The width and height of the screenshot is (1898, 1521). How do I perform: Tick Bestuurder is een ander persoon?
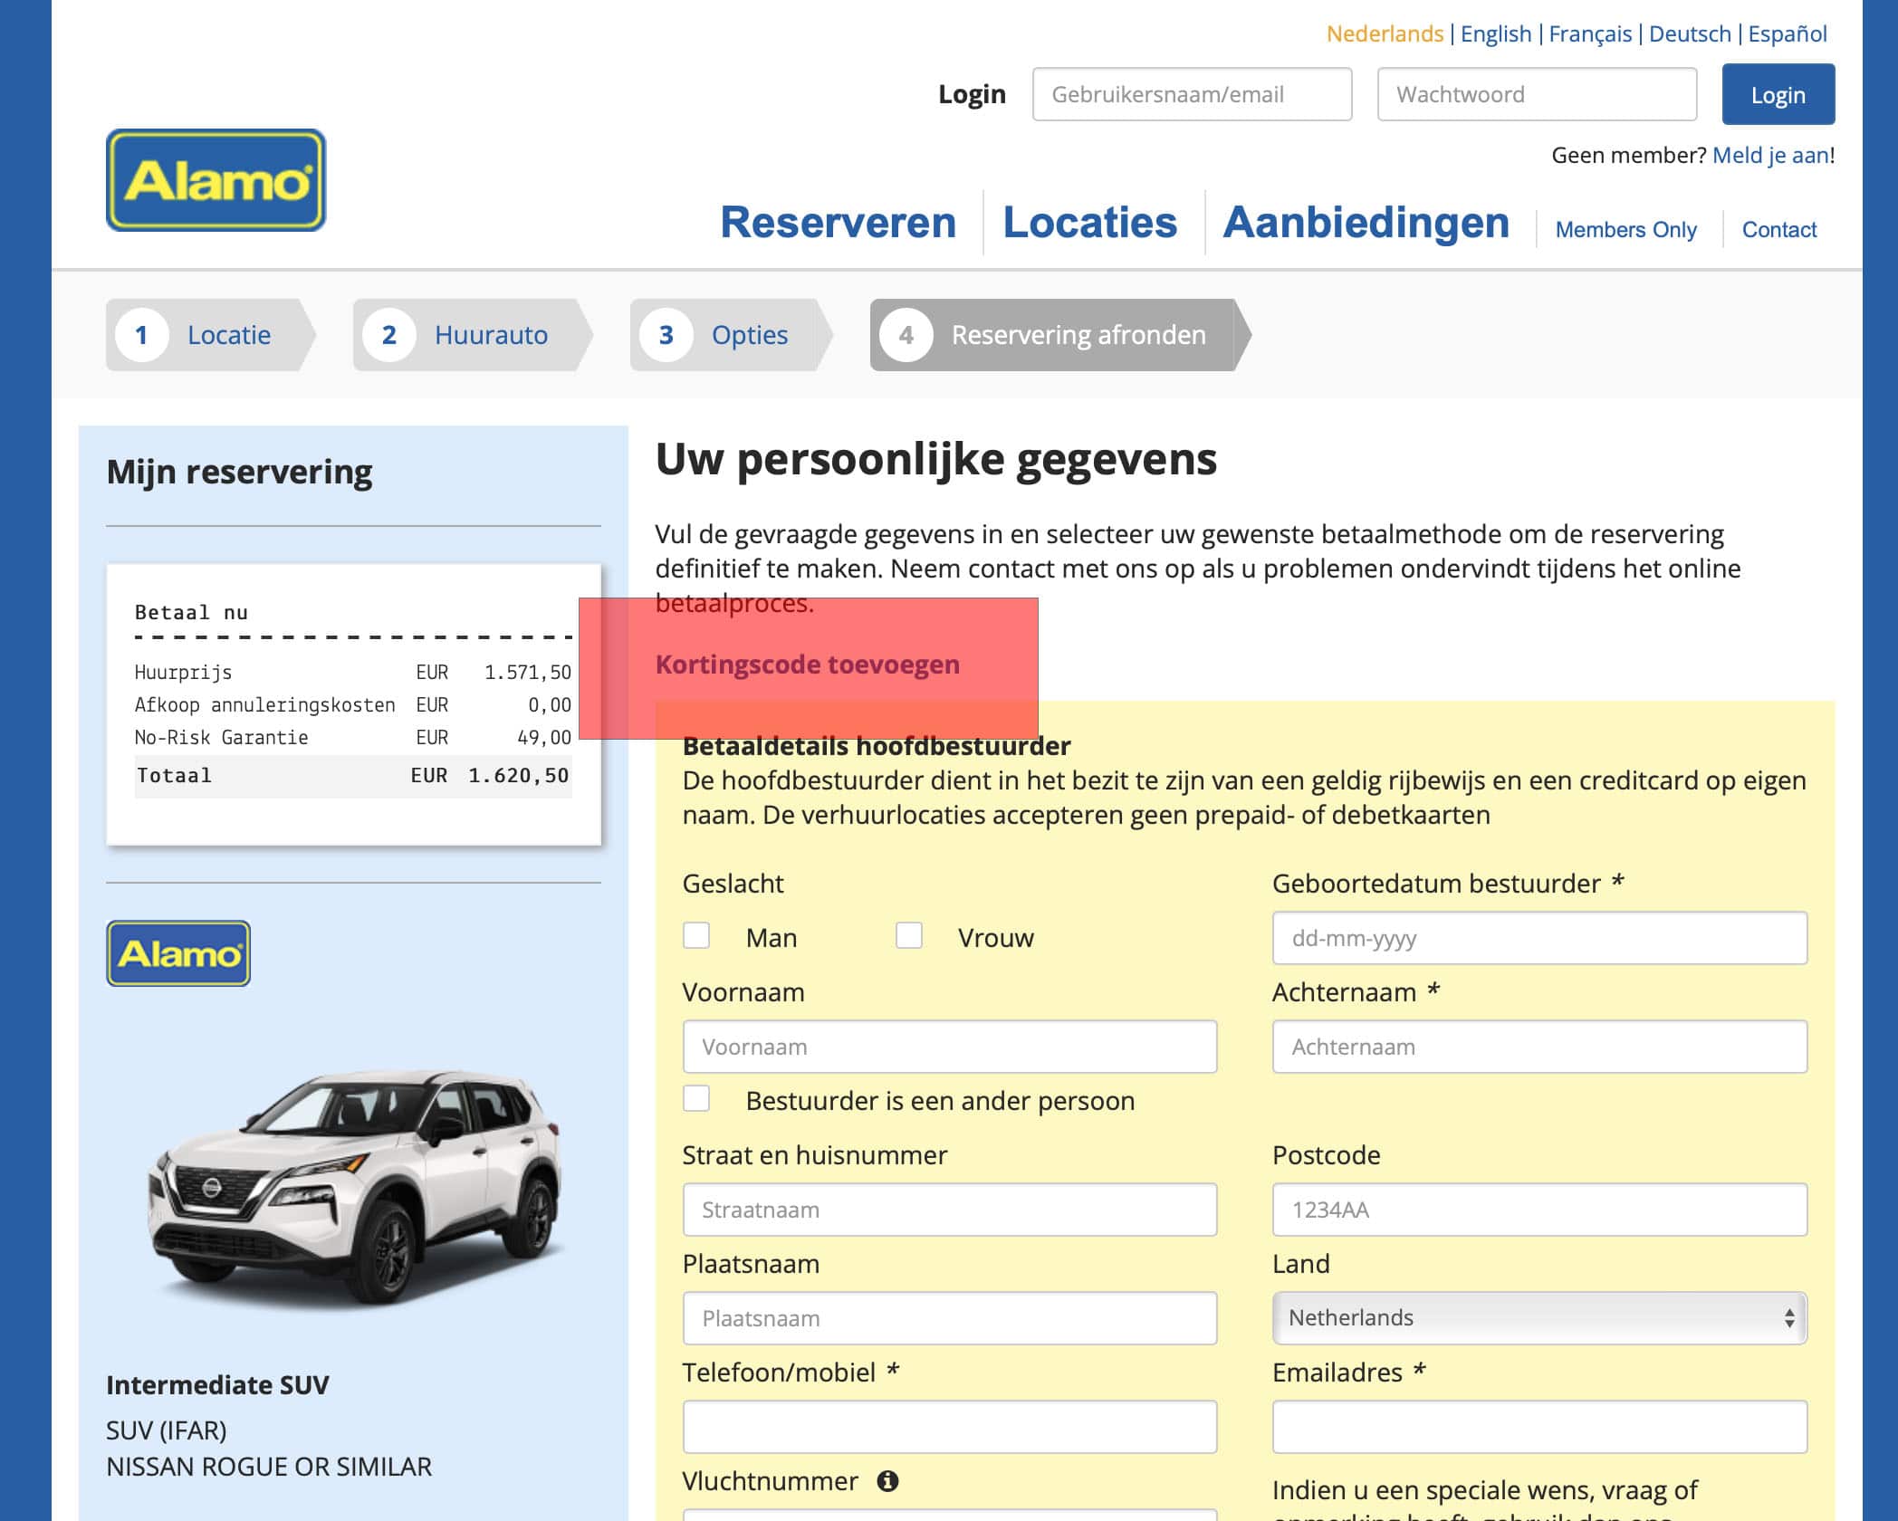[x=696, y=1098]
